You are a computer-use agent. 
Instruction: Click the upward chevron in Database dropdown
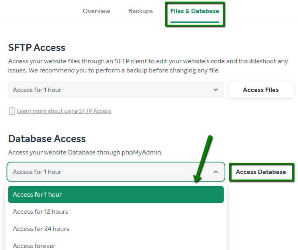pos(216,172)
